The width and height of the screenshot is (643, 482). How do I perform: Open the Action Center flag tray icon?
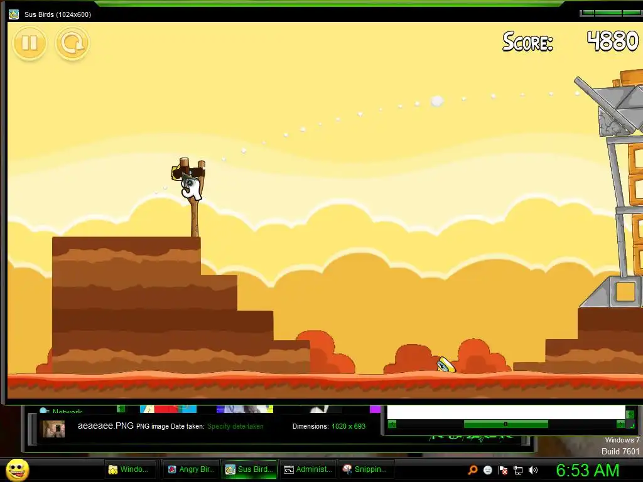point(503,470)
